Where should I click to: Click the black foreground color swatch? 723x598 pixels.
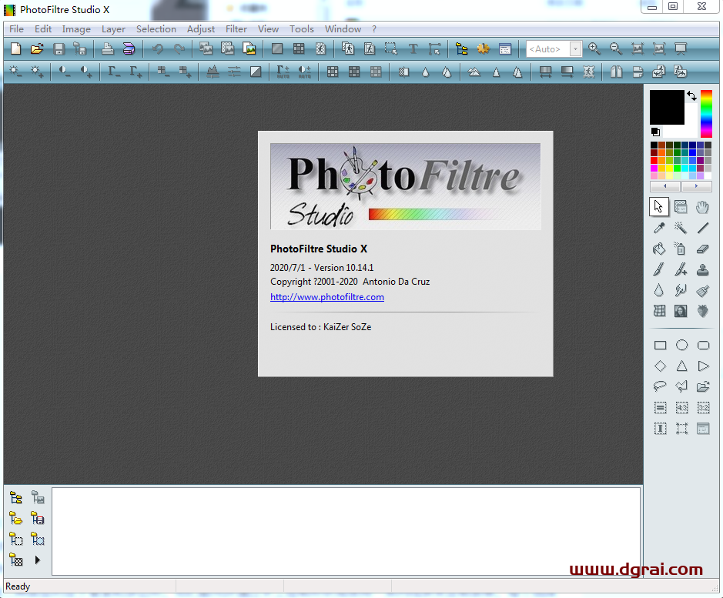coord(667,107)
